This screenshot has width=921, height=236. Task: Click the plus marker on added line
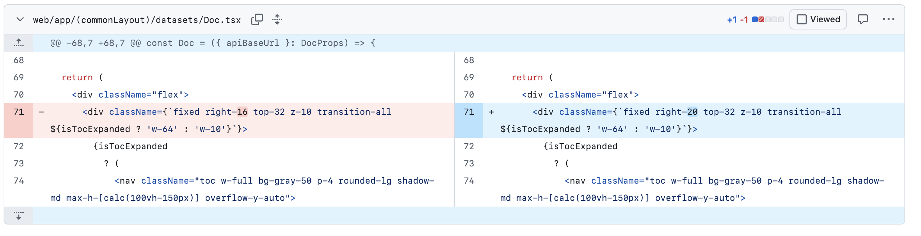tap(491, 112)
